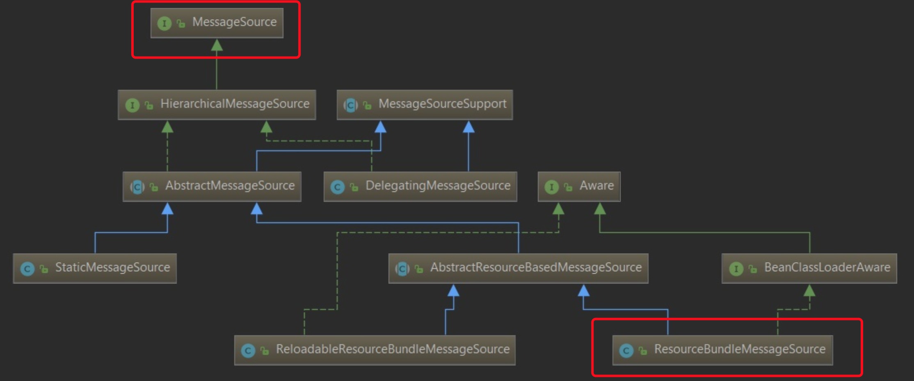Click the public visibility icon on StaticMessageSource
Screen dimensions: 914x381
tap(44, 269)
